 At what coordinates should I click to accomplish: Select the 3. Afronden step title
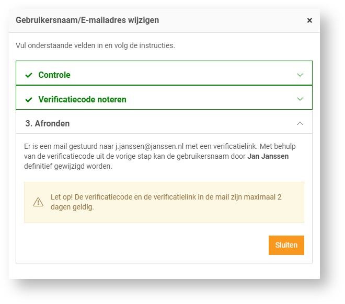click(48, 124)
